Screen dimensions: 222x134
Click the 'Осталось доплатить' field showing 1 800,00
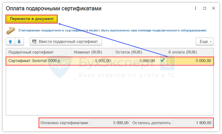(193, 123)
